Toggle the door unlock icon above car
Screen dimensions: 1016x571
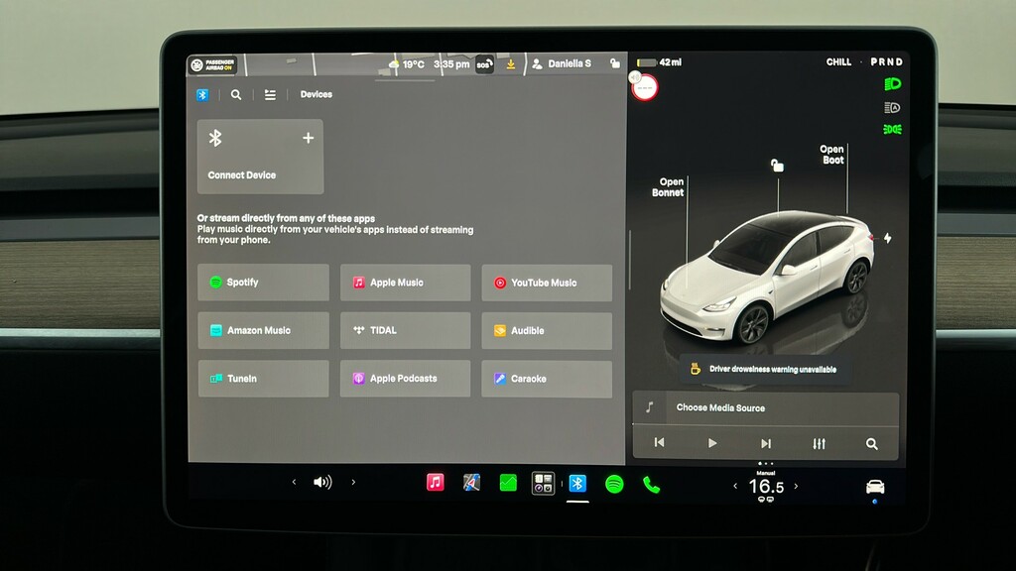777,166
